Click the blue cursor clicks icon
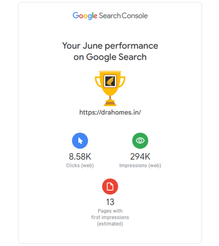Screen dimensions: 219x246 pyautogui.click(x=80, y=141)
